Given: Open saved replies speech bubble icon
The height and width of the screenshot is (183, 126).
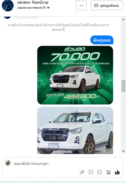Looking at the screenshot, I should coord(91,172).
